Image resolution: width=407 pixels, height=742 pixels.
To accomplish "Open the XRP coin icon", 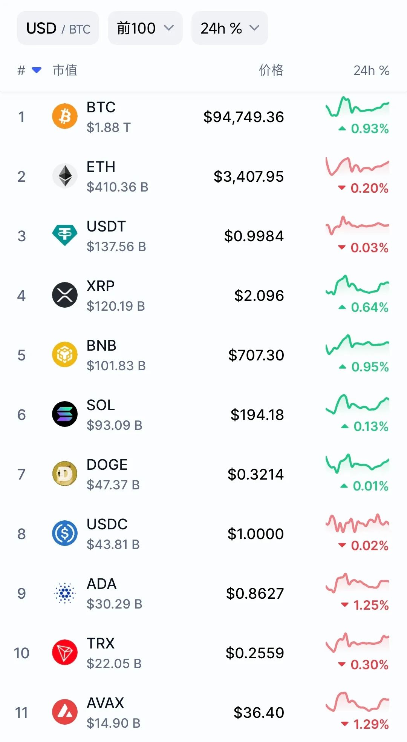I will click(x=65, y=295).
